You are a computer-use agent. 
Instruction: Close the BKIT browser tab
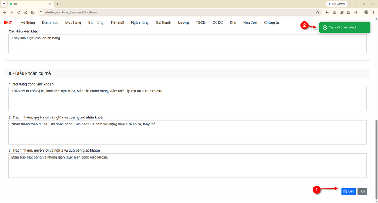pyautogui.click(x=50, y=4)
